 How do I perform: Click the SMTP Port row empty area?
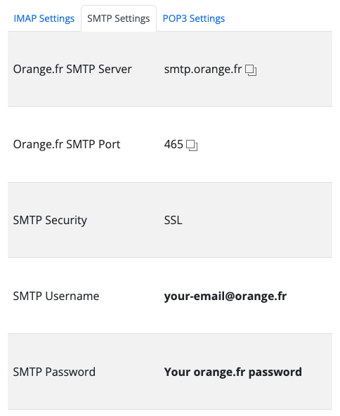[266, 145]
